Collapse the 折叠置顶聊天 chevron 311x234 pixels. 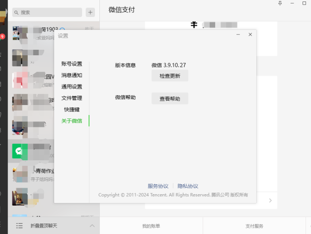point(92,226)
